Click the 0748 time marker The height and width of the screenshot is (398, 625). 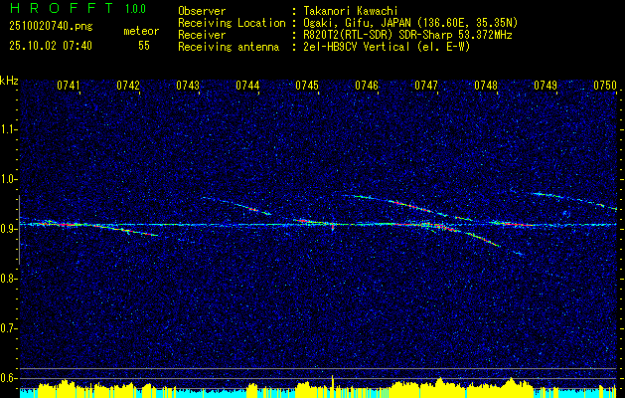pyautogui.click(x=486, y=86)
